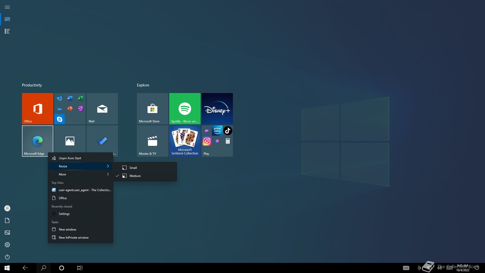Image resolution: width=485 pixels, height=273 pixels.
Task: Expand the Start hamburger menu
Action: pyautogui.click(x=7, y=7)
